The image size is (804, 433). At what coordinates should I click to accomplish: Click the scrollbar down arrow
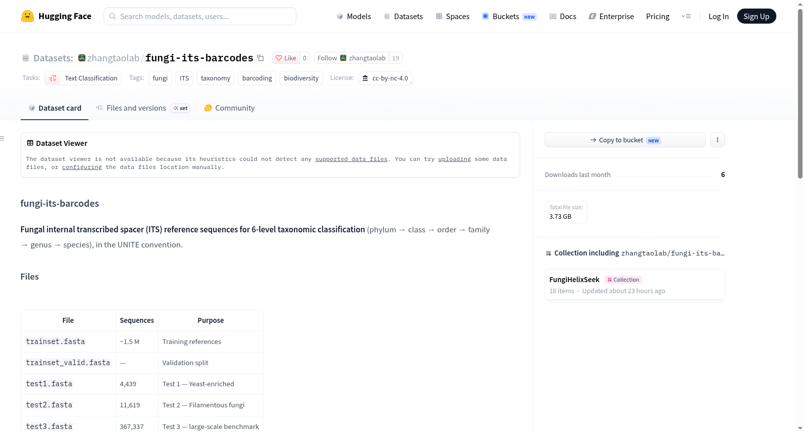[800, 428]
